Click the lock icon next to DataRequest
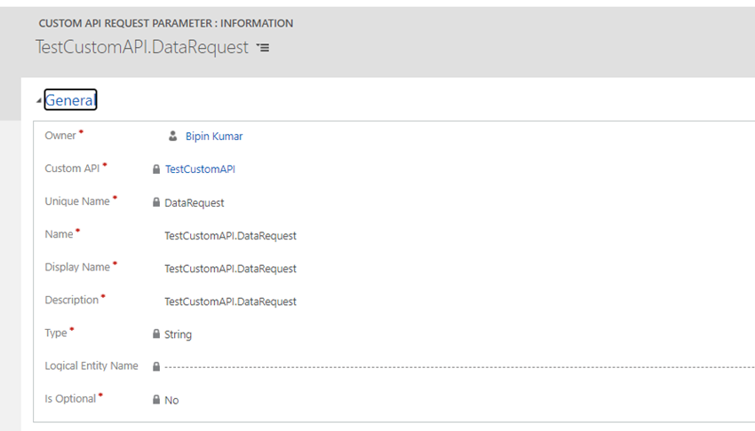The height and width of the screenshot is (431, 755). pyautogui.click(x=156, y=202)
